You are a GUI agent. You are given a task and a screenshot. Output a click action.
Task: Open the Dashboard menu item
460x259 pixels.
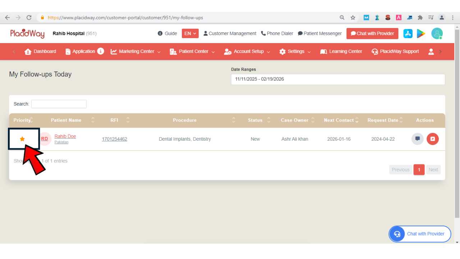click(x=40, y=51)
